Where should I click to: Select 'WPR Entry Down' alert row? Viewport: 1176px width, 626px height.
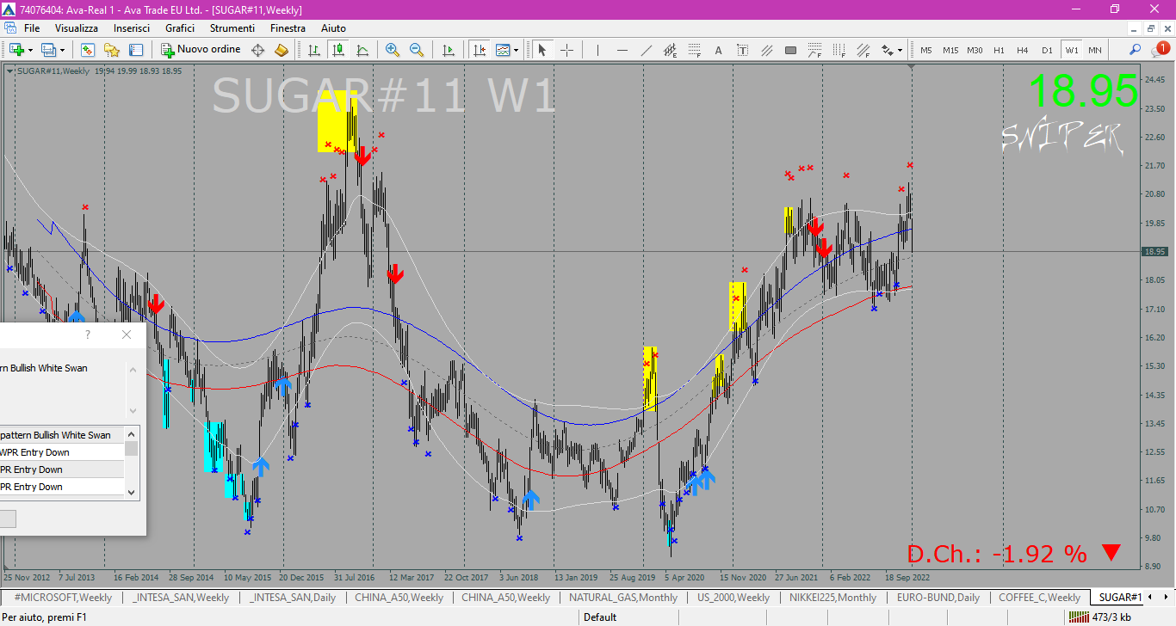pyautogui.click(x=62, y=452)
